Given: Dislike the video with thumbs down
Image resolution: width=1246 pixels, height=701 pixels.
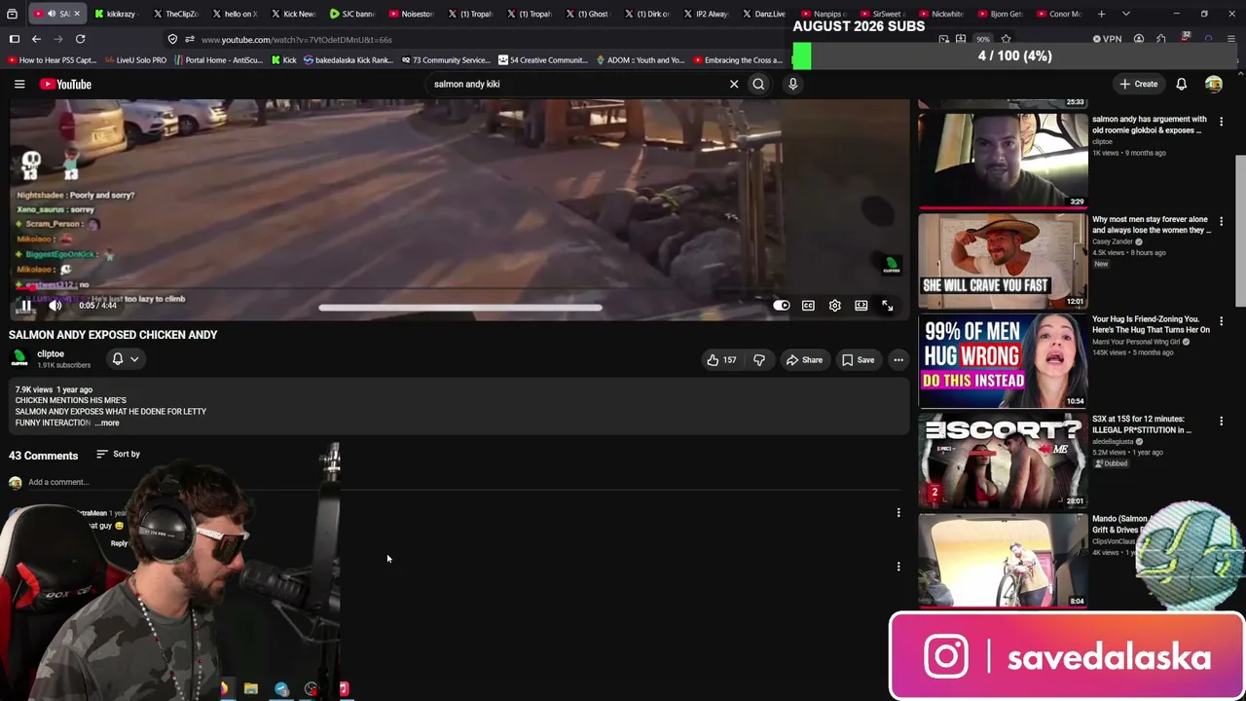Looking at the screenshot, I should point(759,360).
